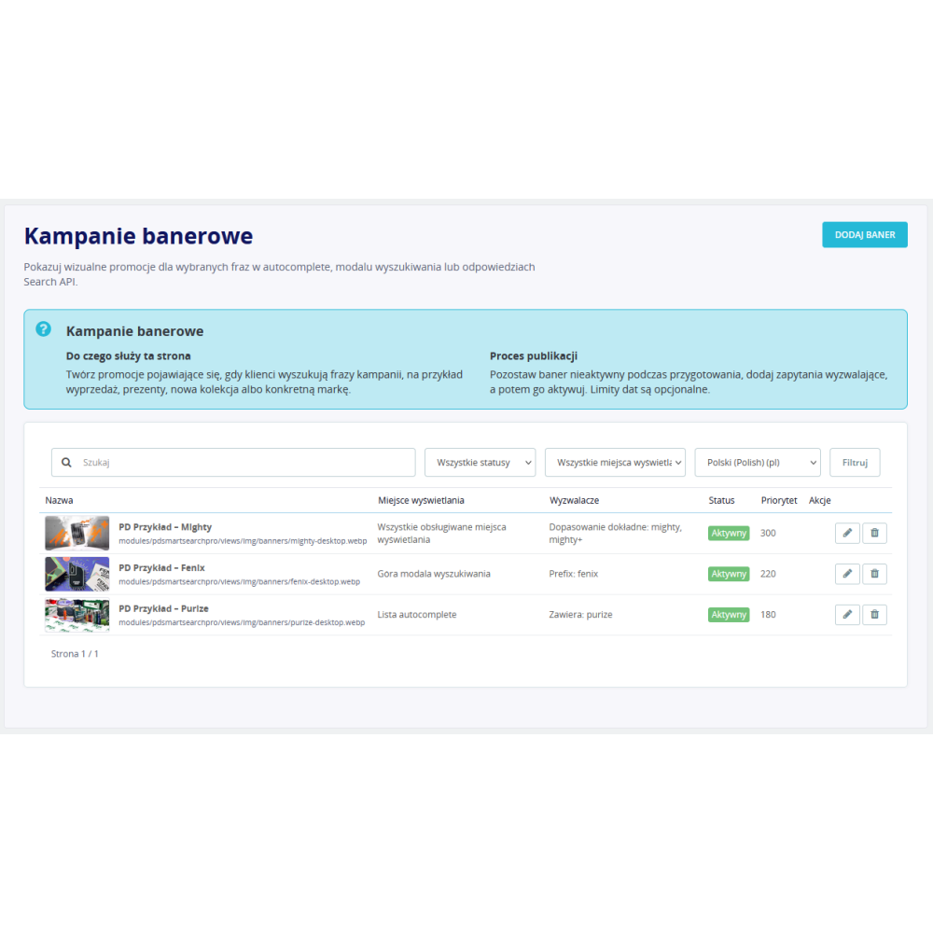The width and height of the screenshot is (933, 933).
Task: Click the mighty-desktop.webp file path
Action: 243,541
